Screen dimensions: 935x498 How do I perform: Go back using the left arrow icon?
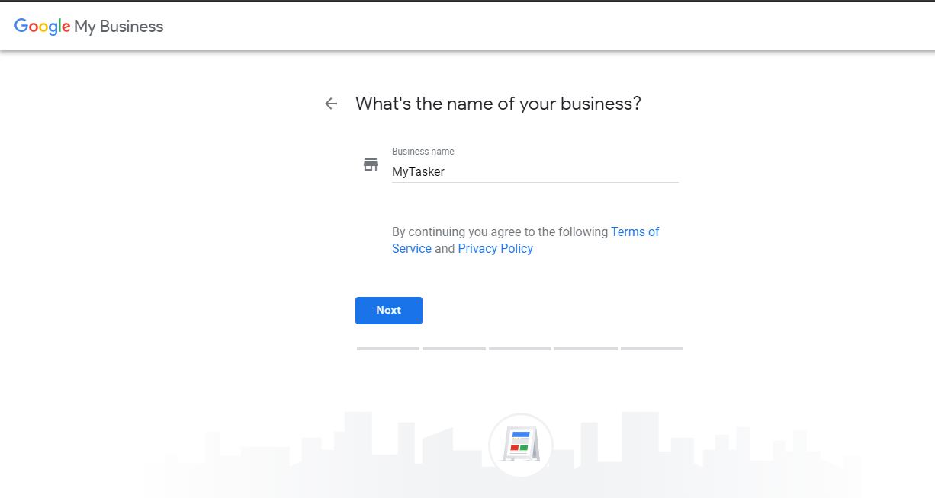click(x=331, y=104)
